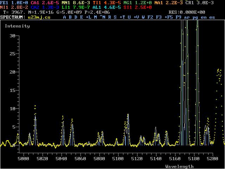Select the +F5 function key option
The height and width of the screenshot is (169, 225).
[169, 17]
